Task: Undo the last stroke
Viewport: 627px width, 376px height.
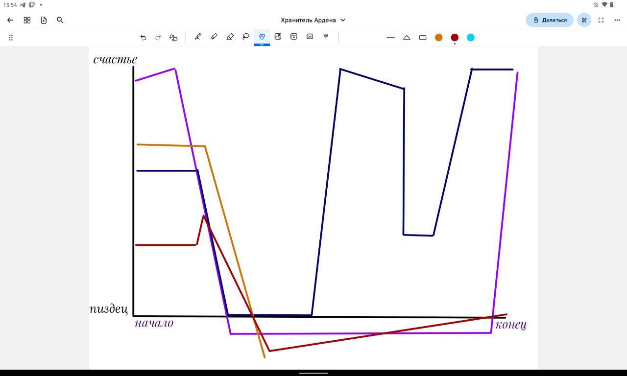Action: pos(143,37)
